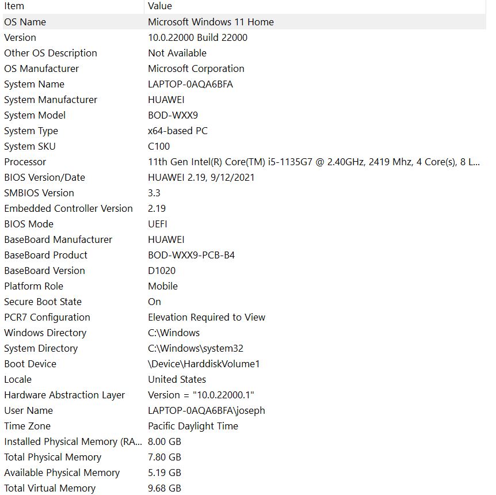Click value 10.0.22000 Build 22000

pos(197,37)
